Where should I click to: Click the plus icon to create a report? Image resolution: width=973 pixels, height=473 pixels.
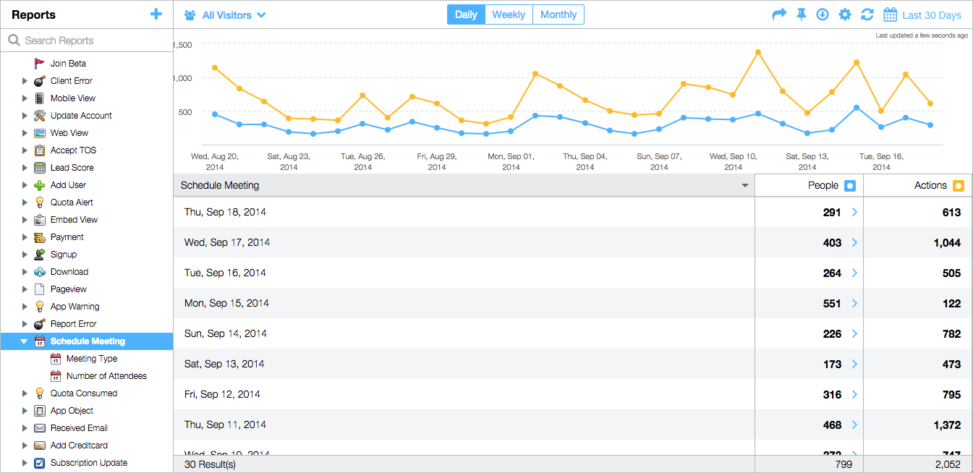click(156, 14)
